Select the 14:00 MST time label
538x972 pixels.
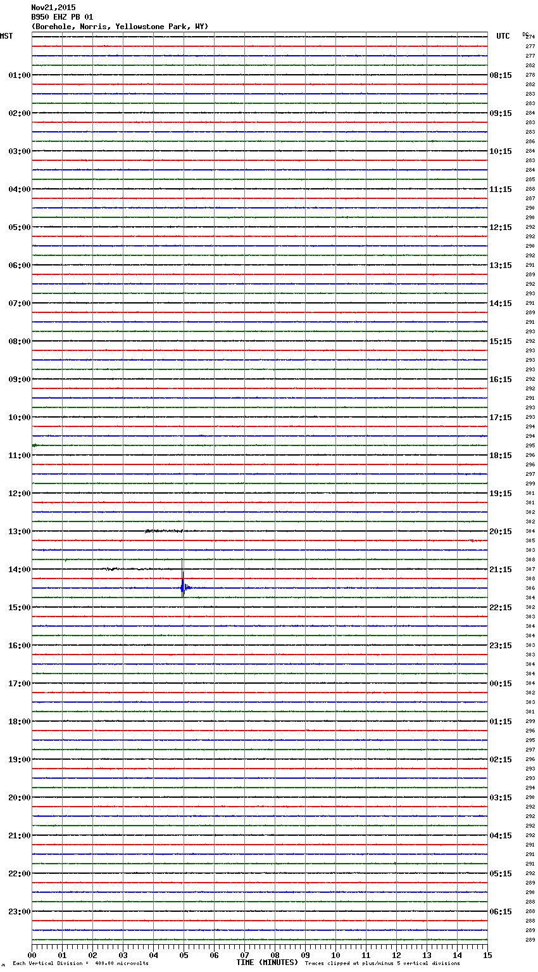20,570
